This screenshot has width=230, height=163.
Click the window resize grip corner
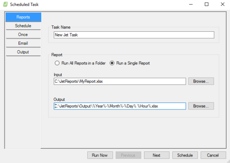pyautogui.click(x=228, y=161)
